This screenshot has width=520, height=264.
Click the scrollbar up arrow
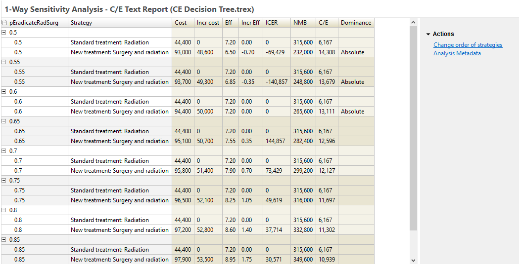tap(413, 22)
